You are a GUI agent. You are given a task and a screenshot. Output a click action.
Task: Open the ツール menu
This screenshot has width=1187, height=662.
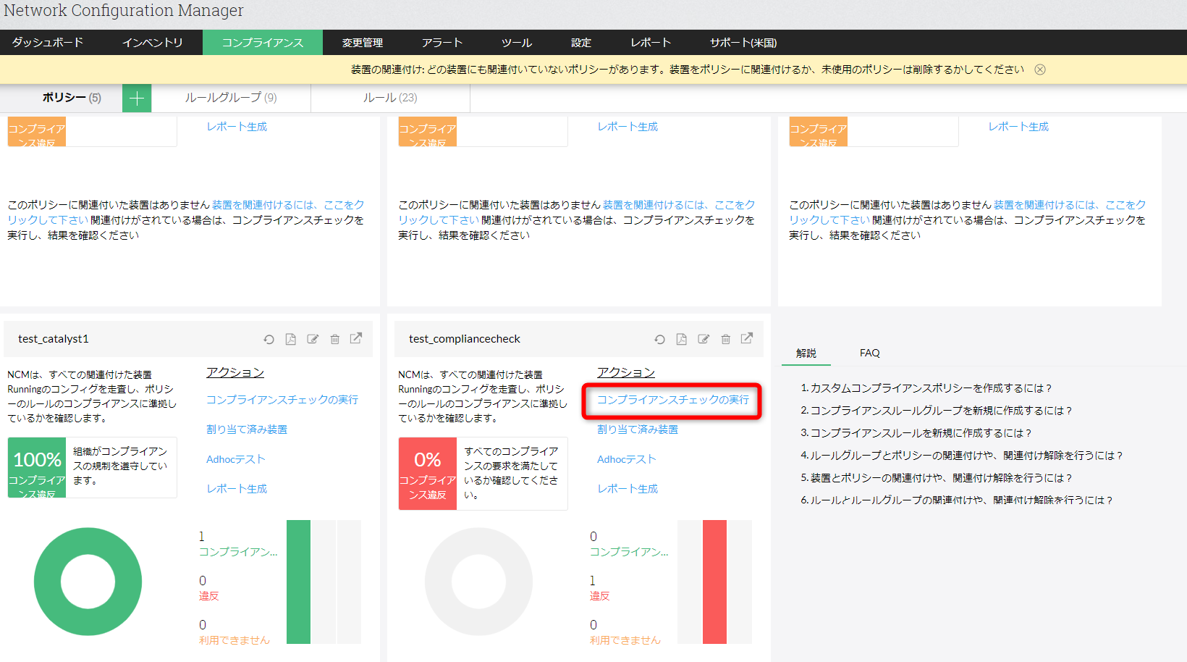coord(517,43)
